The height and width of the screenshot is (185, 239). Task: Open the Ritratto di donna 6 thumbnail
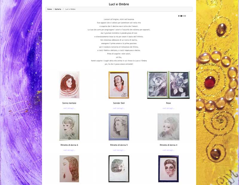pyautogui.click(x=69, y=127)
